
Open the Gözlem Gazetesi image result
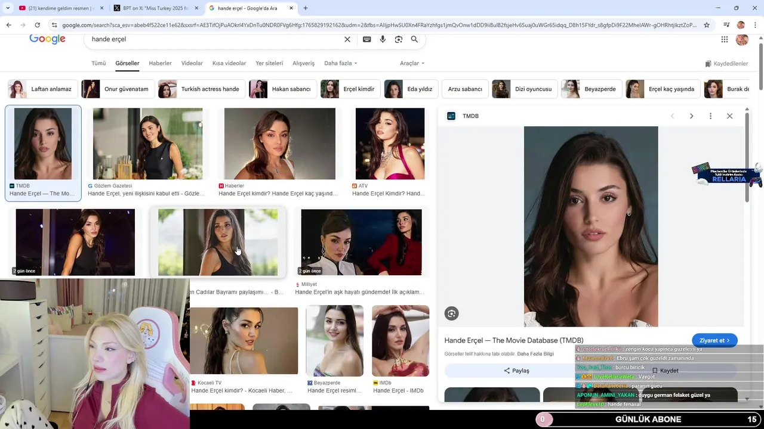coord(147,144)
